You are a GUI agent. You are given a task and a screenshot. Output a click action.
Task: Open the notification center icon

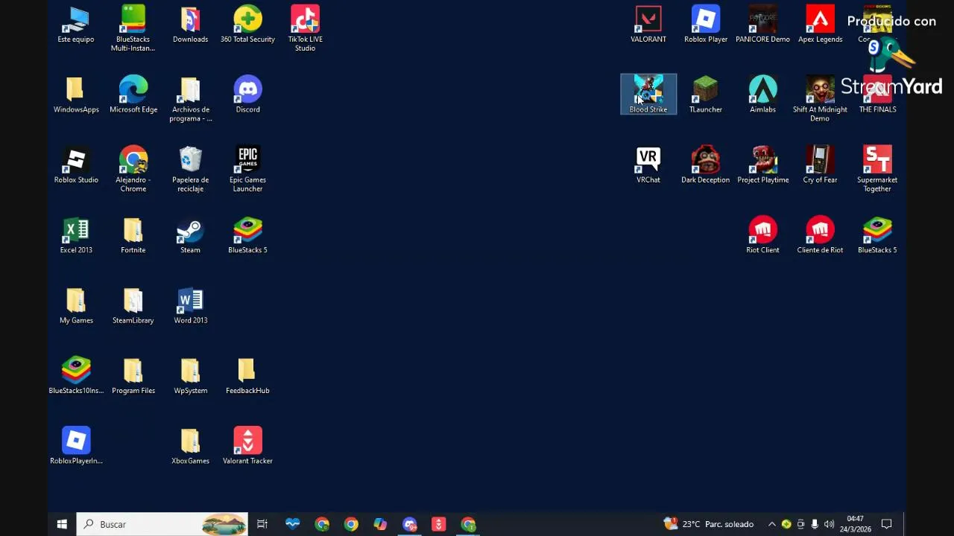point(887,524)
